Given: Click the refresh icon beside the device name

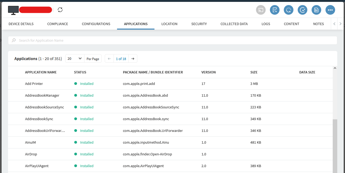Looking at the screenshot, I should pos(60,10).
